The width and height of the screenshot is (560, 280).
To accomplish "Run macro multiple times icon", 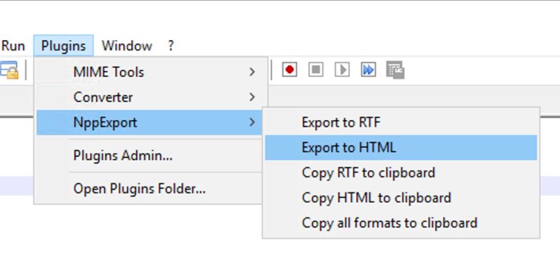I will click(x=369, y=69).
